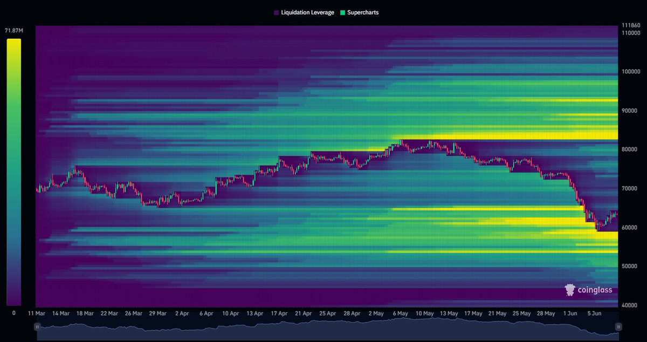
Task: Select the 0 color scale minimum label
Action: 13,313
